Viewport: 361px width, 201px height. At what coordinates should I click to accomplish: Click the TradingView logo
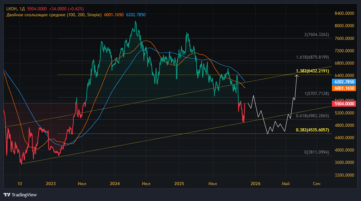tap(20, 195)
